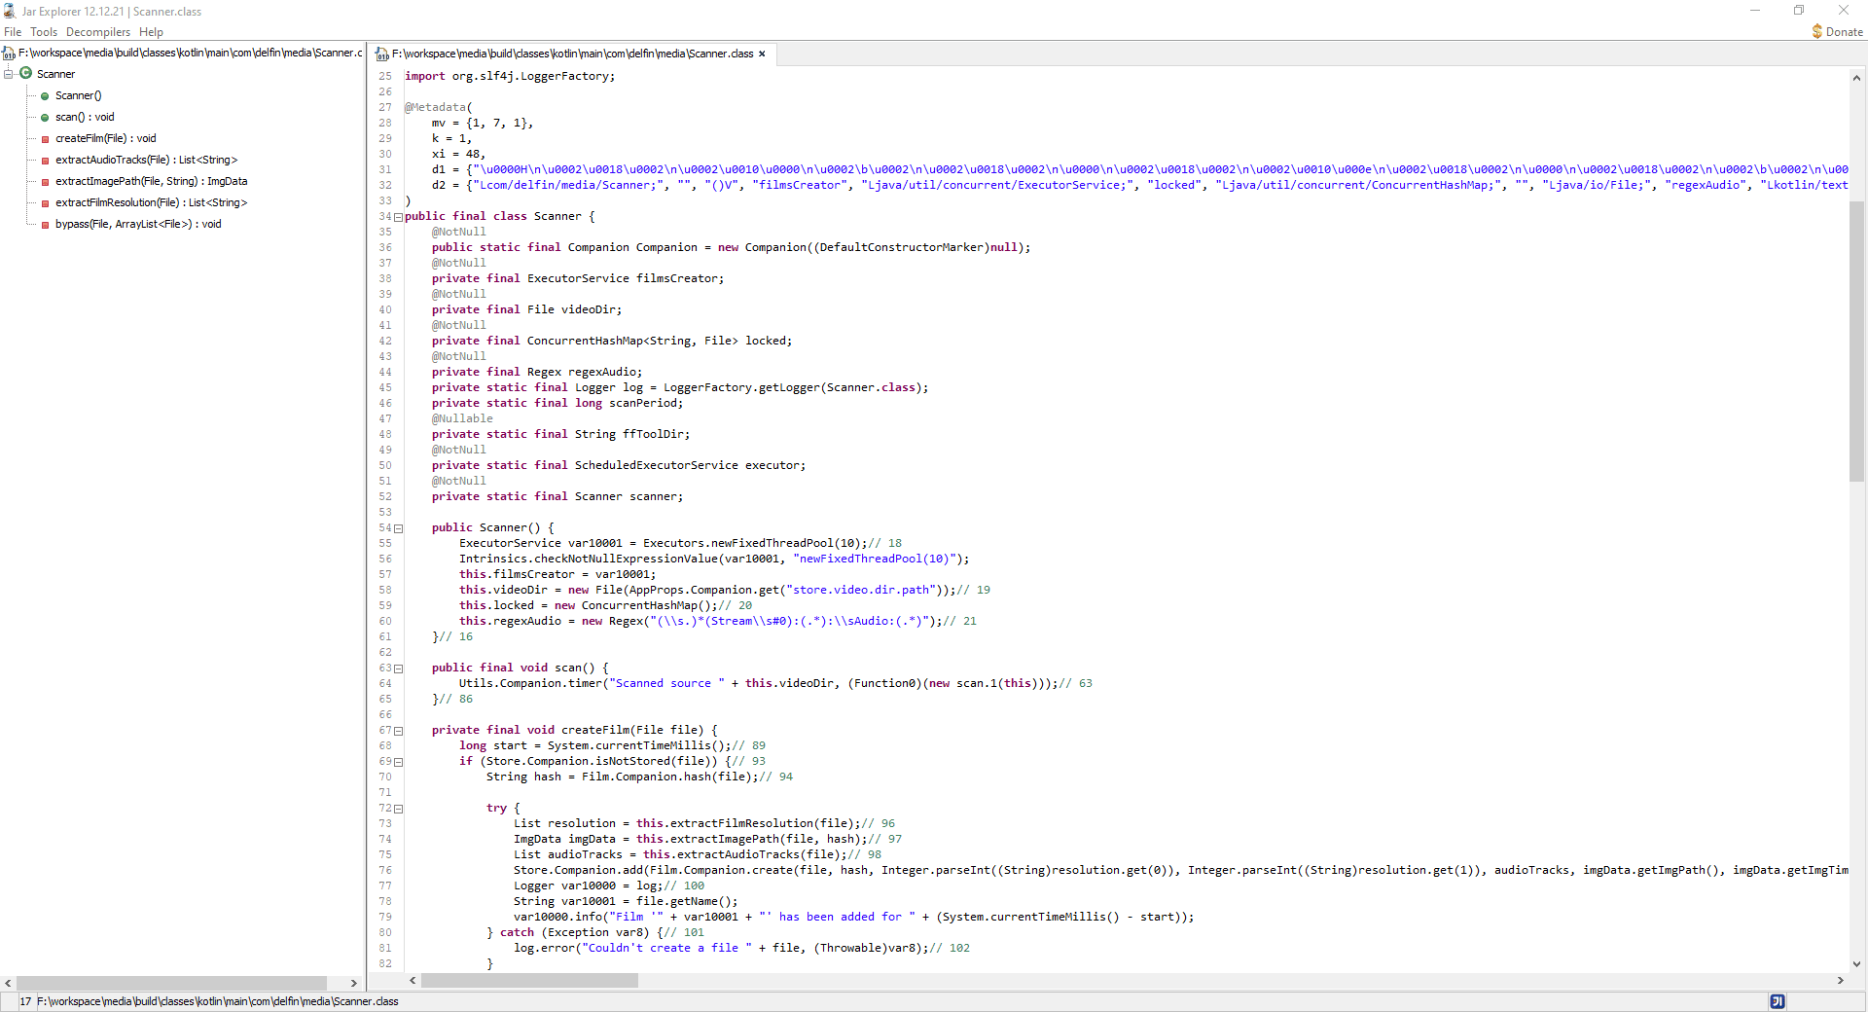Click the 'private static final Scanner scanner;' line

click(x=557, y=496)
